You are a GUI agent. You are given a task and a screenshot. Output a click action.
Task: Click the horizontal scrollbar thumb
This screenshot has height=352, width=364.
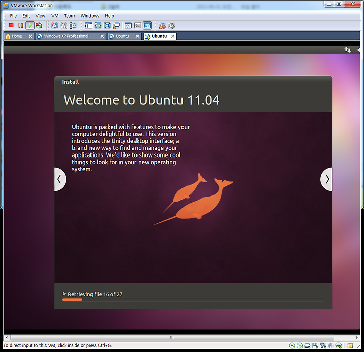172,337
